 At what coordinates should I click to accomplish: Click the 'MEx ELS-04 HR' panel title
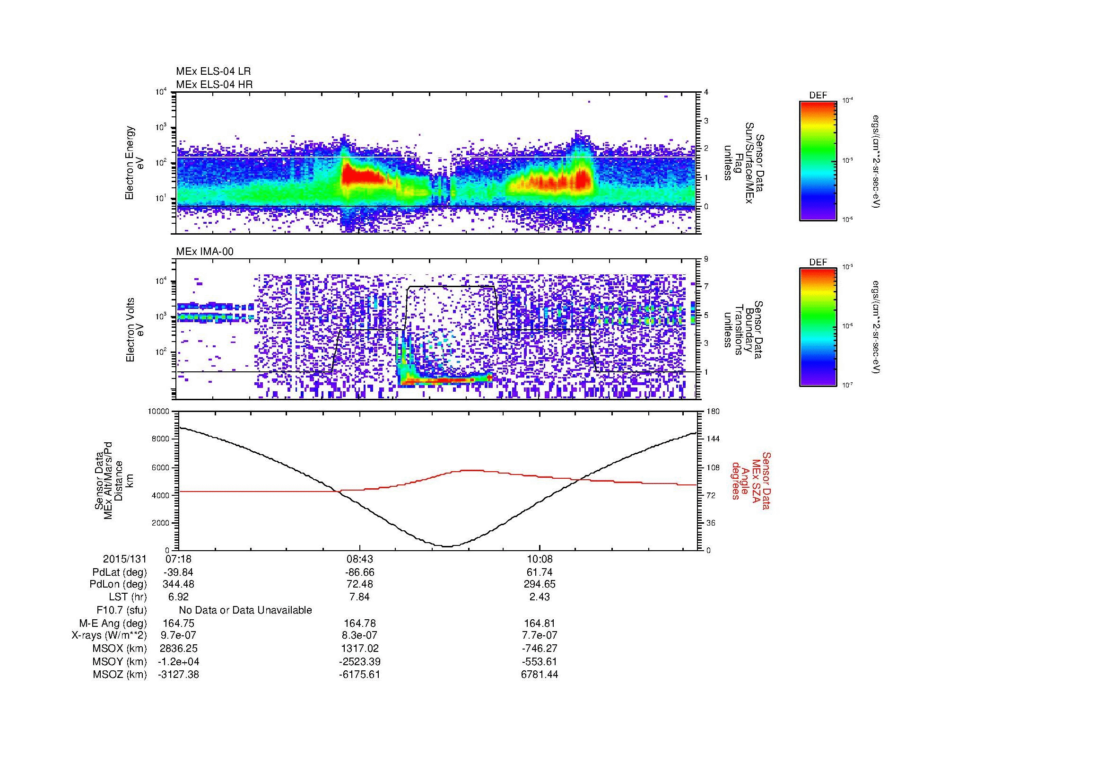tap(214, 84)
